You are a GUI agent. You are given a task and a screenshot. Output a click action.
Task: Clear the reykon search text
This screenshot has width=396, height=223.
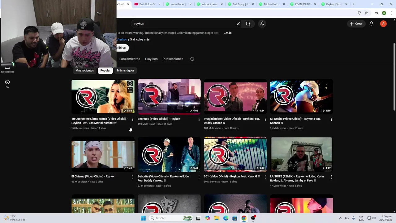click(238, 24)
